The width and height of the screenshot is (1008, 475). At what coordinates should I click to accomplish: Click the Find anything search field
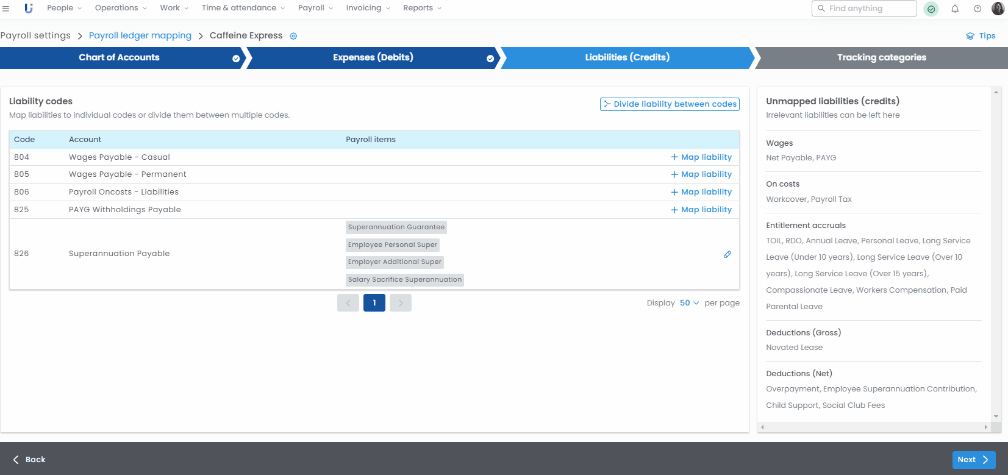(x=869, y=9)
